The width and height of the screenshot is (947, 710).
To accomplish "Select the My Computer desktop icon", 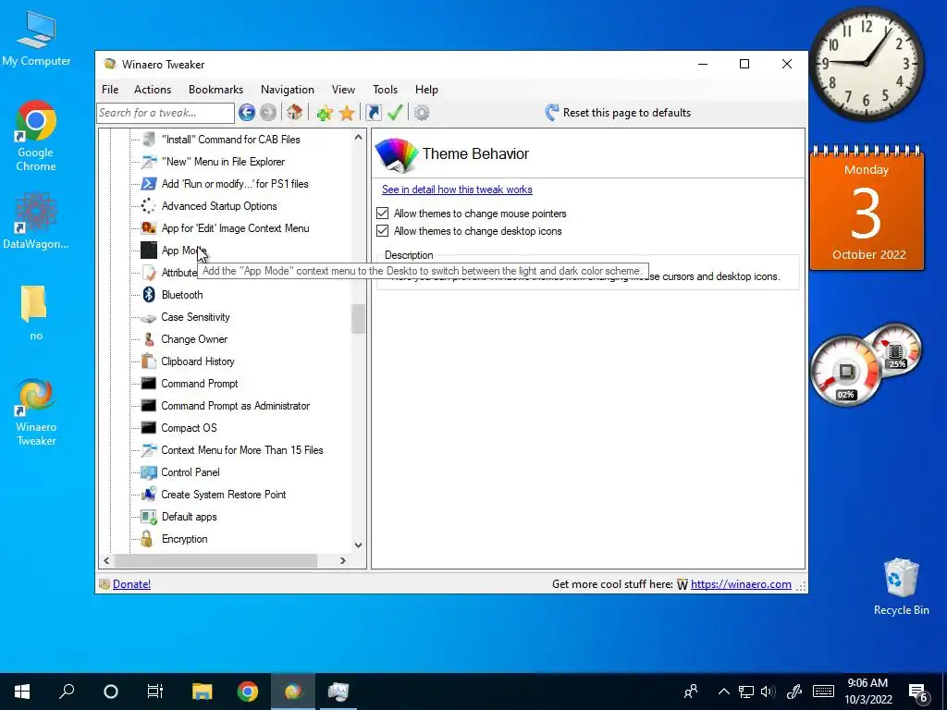I will (36, 39).
